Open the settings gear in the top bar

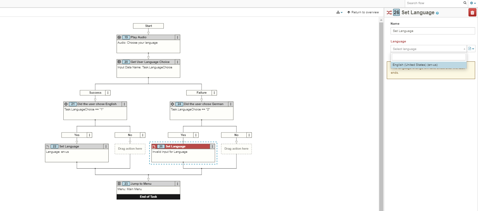click(x=472, y=3)
